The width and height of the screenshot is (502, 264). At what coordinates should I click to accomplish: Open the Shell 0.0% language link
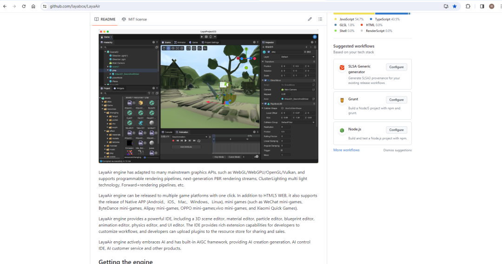click(x=344, y=31)
